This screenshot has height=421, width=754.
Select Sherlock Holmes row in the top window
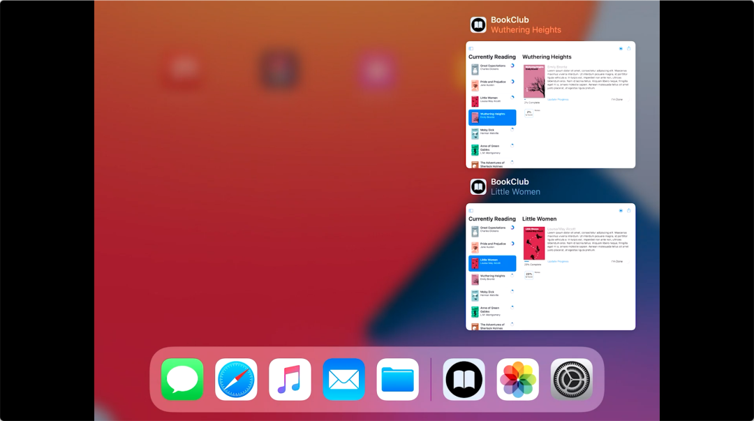click(492, 164)
